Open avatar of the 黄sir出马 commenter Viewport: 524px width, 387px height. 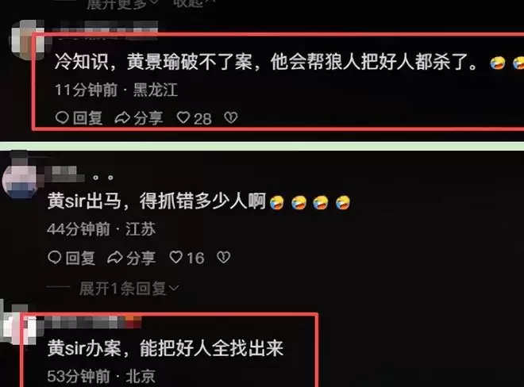20,179
